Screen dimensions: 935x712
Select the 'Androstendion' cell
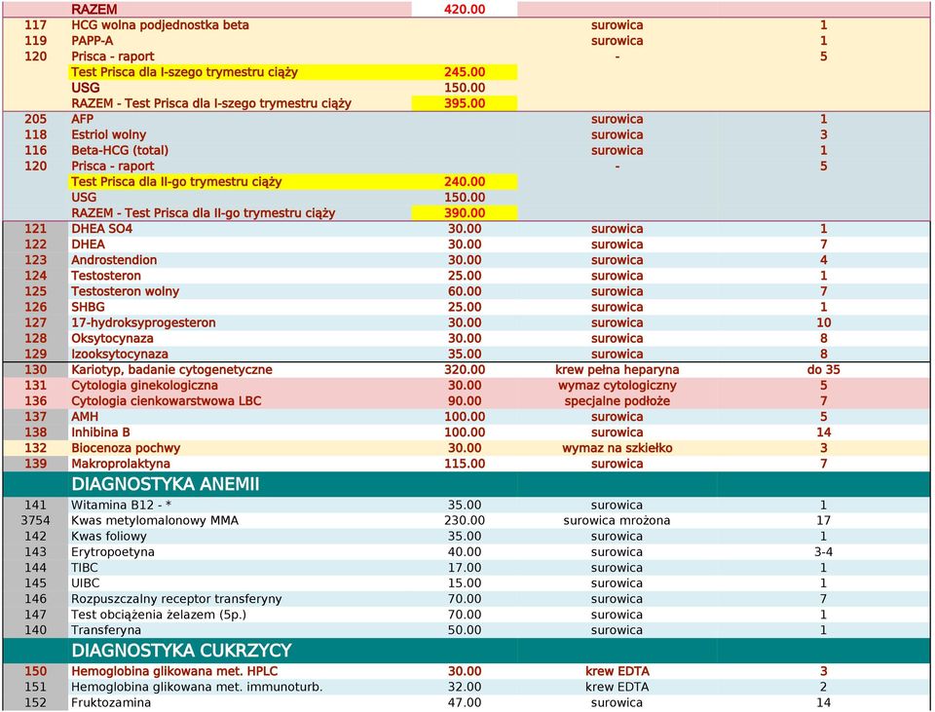pos(114,260)
